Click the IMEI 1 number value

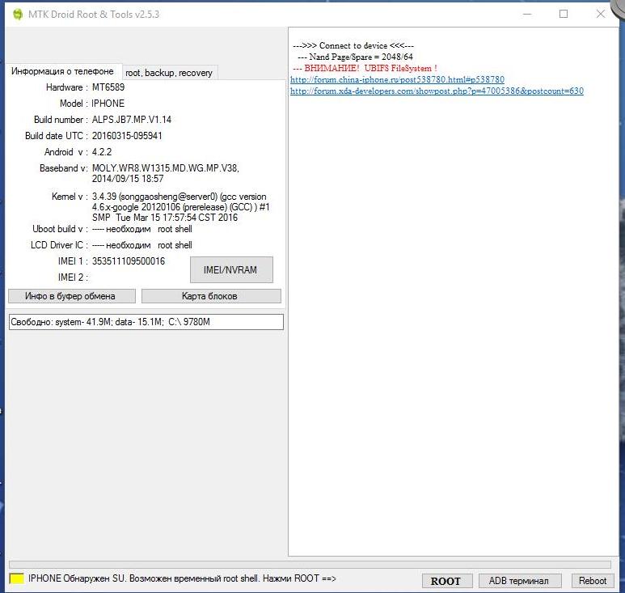pyautogui.click(x=129, y=261)
